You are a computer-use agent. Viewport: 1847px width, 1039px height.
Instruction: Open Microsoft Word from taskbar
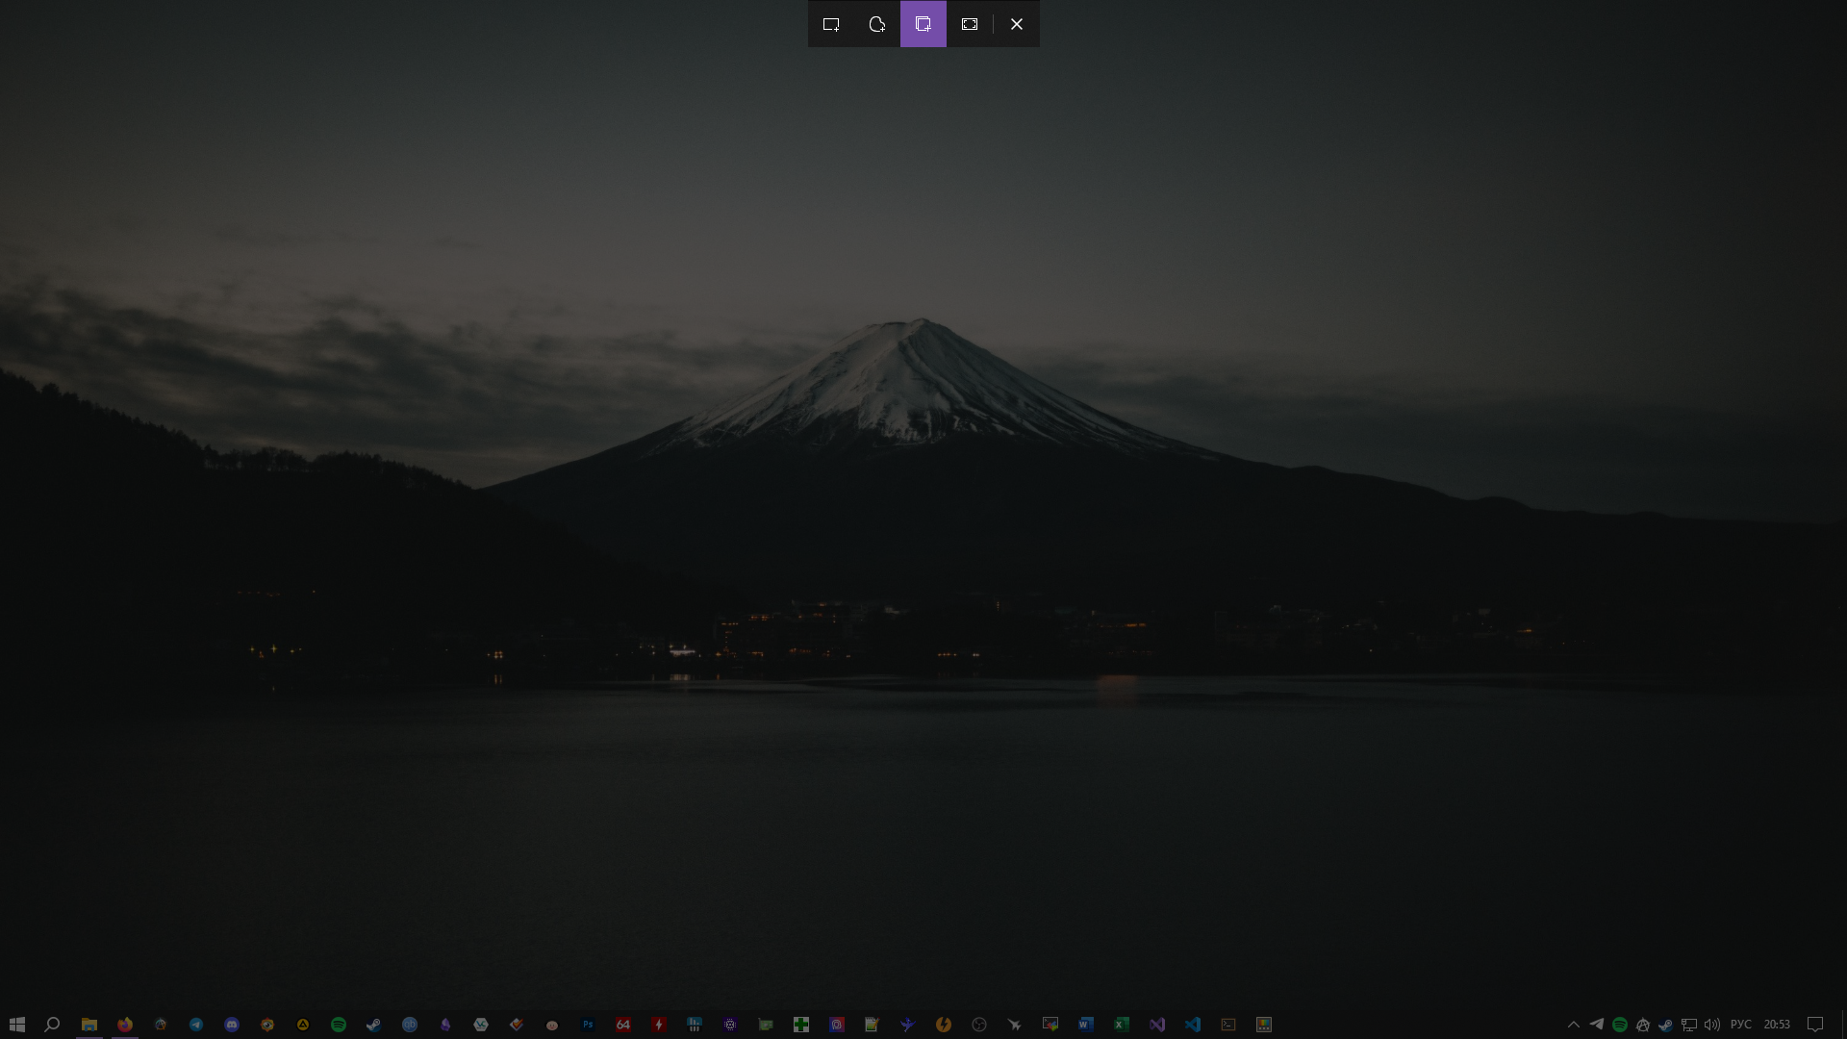pyautogui.click(x=1086, y=1025)
